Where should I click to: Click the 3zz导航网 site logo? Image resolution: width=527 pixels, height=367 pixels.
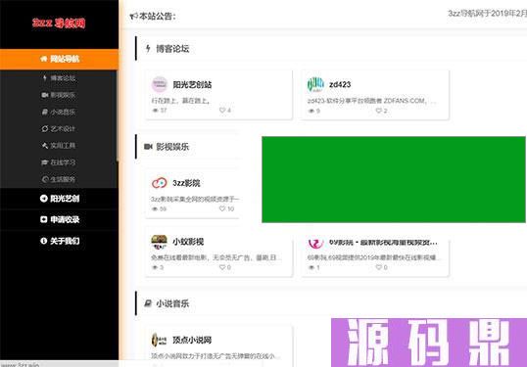point(59,23)
